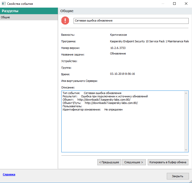Click the event name field Сетевая ошибка обновления
Image resolution: width=192 pixels, height=183 pixels.
click(131, 21)
